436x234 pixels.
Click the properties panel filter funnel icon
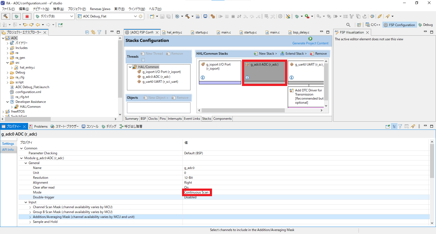(x=400, y=126)
